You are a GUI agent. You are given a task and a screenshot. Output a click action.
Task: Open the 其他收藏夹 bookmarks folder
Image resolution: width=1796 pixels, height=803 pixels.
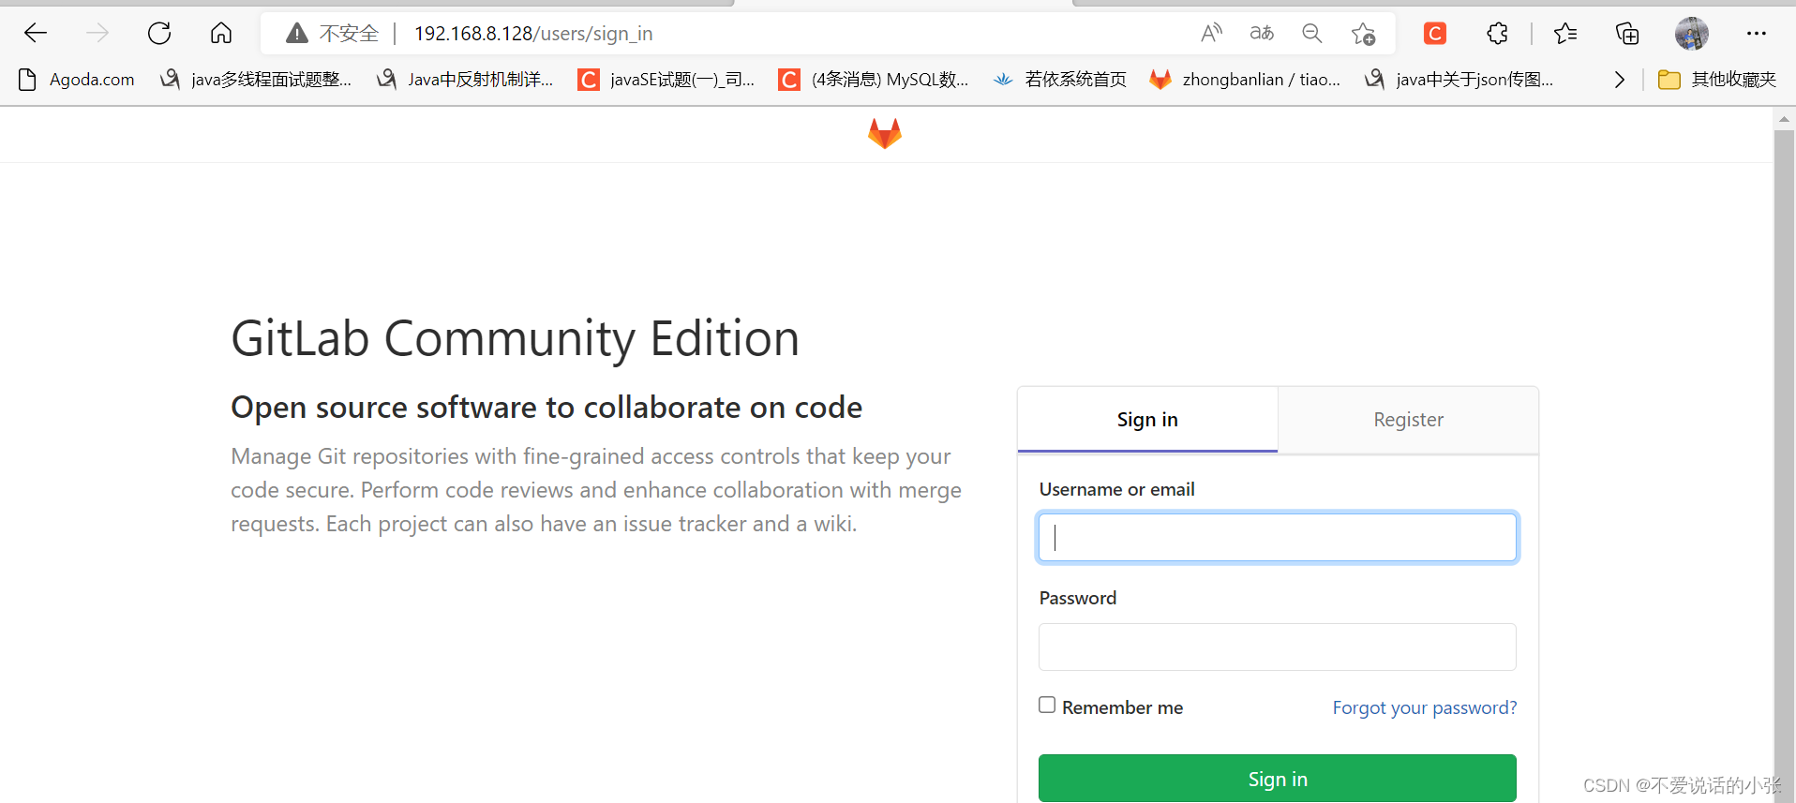point(1717,80)
